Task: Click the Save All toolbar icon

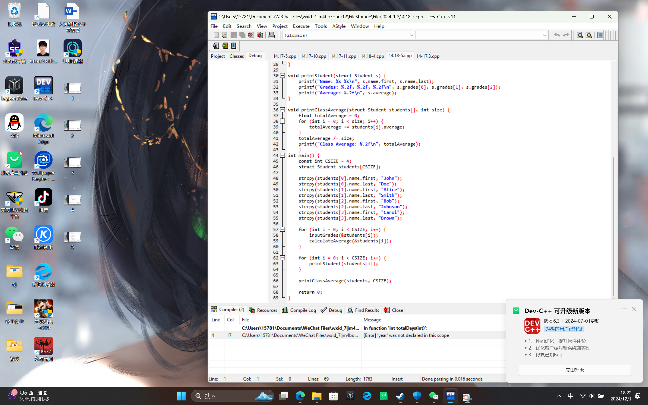Action: [242, 35]
